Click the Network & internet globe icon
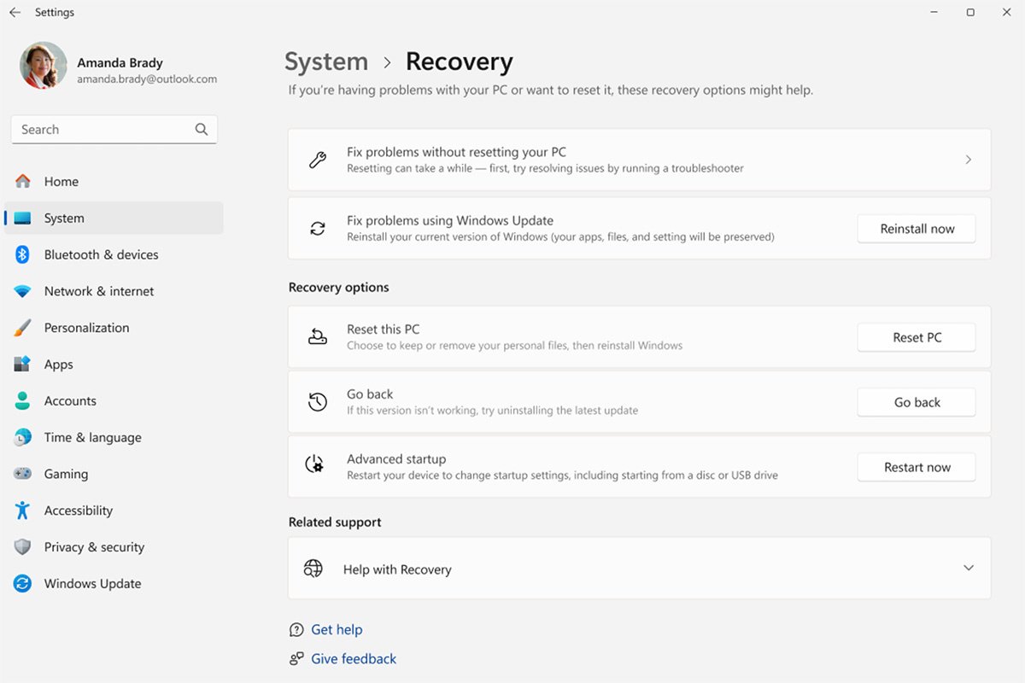Screen dimensions: 1025x683 [x=23, y=290]
